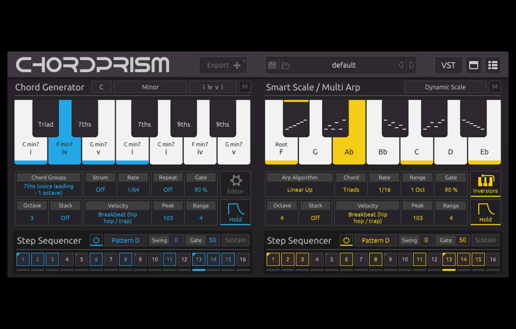Image resolution: width=516 pixels, height=329 pixels.
Task: Toggle Hold in the Chord Generator section
Action: pyautogui.click(x=235, y=212)
